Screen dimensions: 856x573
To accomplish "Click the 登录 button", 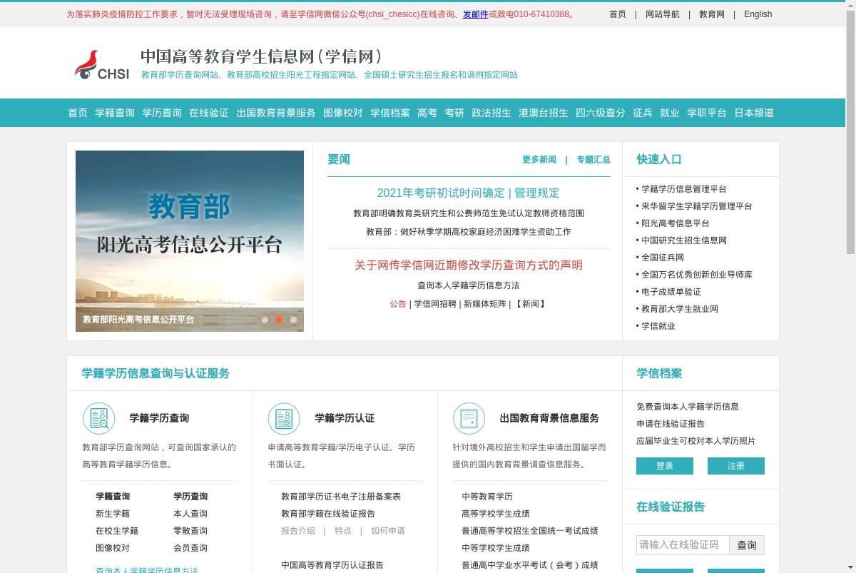I will coord(665,466).
